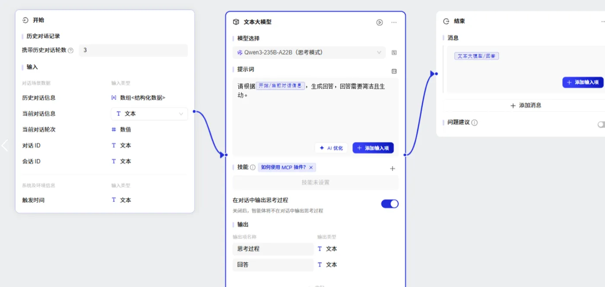Open the more options menu of 文本大模型
This screenshot has height=287, width=605.
point(394,22)
